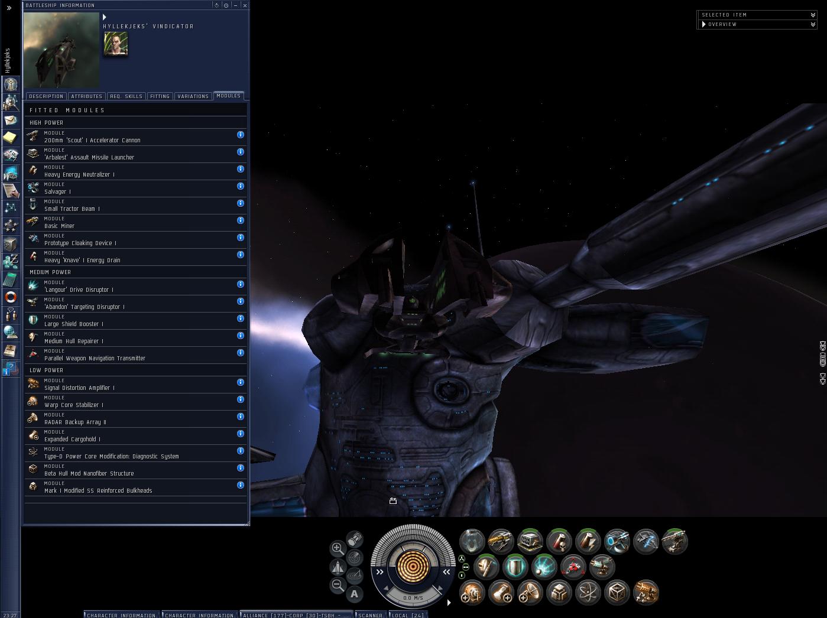Show info for Salvager I module

coord(241,186)
